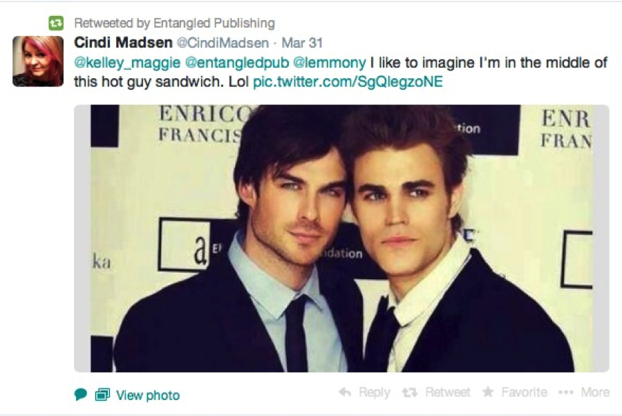Open the More ellipsis menu

pyautogui.click(x=583, y=393)
